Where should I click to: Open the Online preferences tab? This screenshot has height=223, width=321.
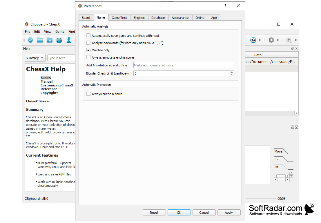tap(200, 18)
